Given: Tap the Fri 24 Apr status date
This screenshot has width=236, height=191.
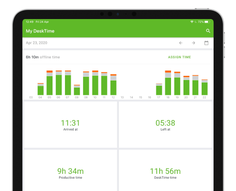Looking at the screenshot, I should point(42,22).
